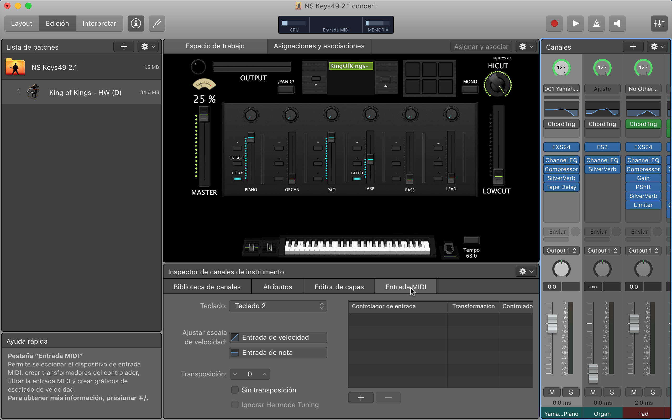Click the Pad channel volume fader
Viewport: 672px width, 420px height.
tap(634, 323)
